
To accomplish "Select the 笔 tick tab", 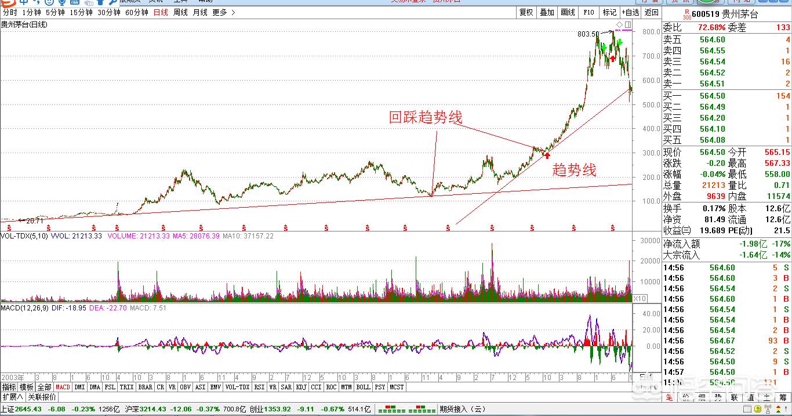I will pyautogui.click(x=670, y=397).
